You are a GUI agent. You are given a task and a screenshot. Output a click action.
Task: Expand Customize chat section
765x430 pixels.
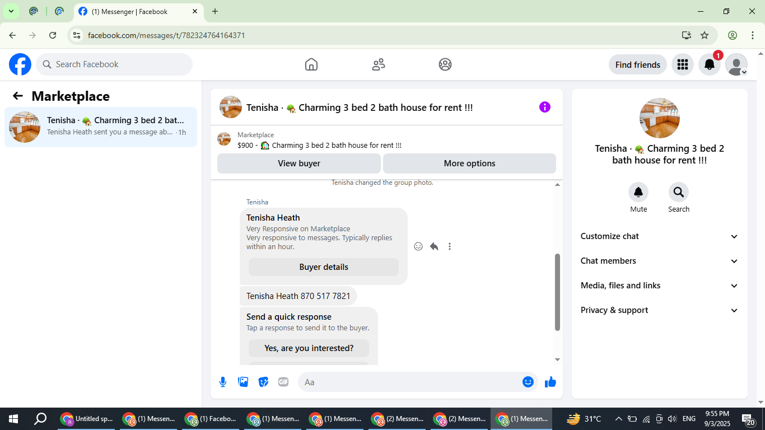click(659, 236)
